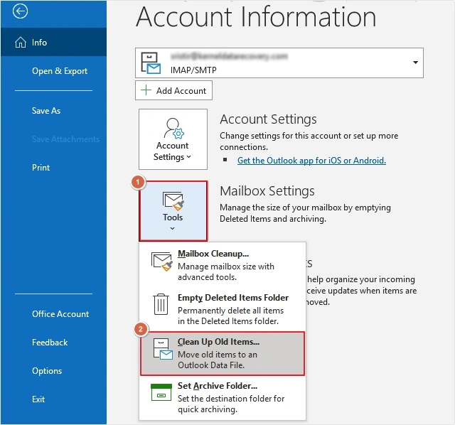Open Office Account page
Image resolution: width=455 pixels, height=425 pixels.
54,314
